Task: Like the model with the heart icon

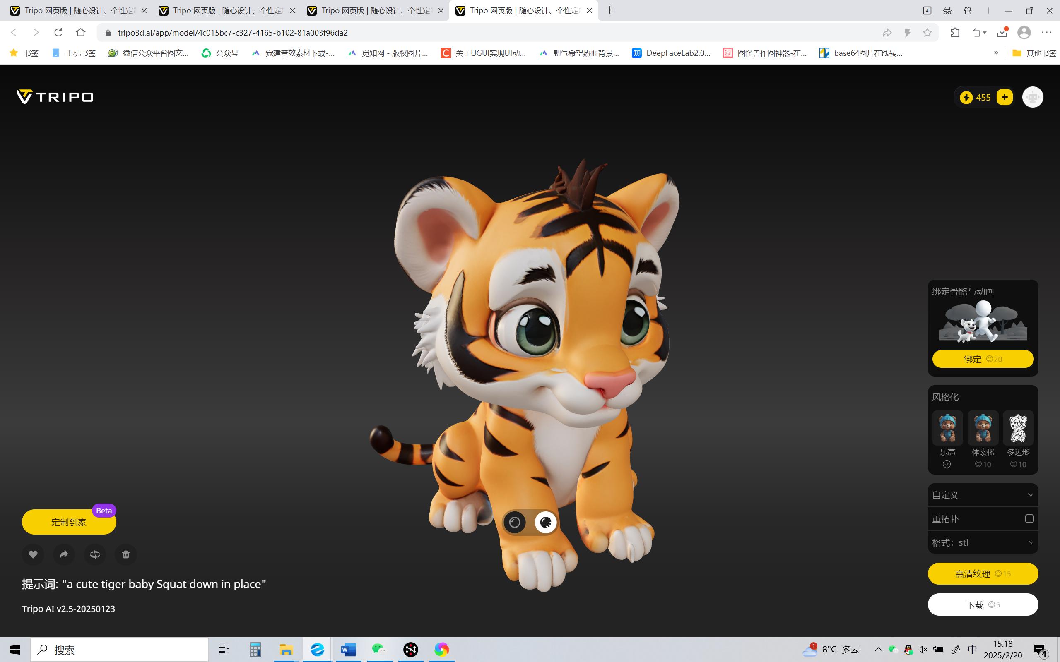Action: pyautogui.click(x=33, y=554)
